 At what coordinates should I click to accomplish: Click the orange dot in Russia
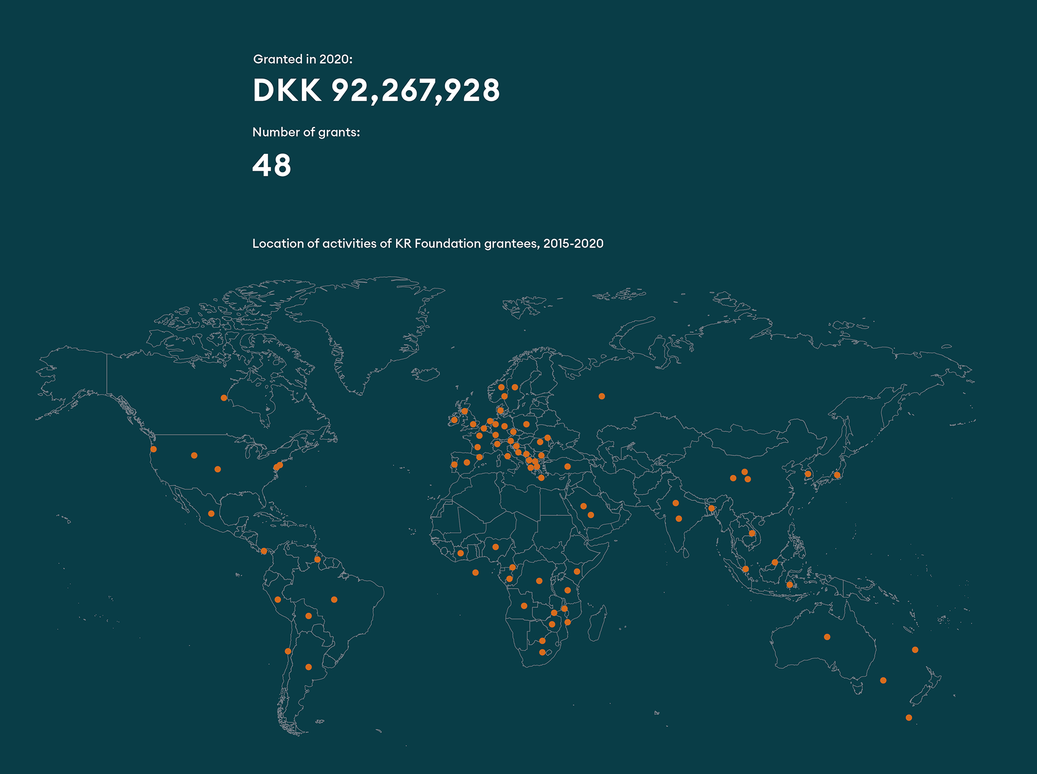[602, 396]
